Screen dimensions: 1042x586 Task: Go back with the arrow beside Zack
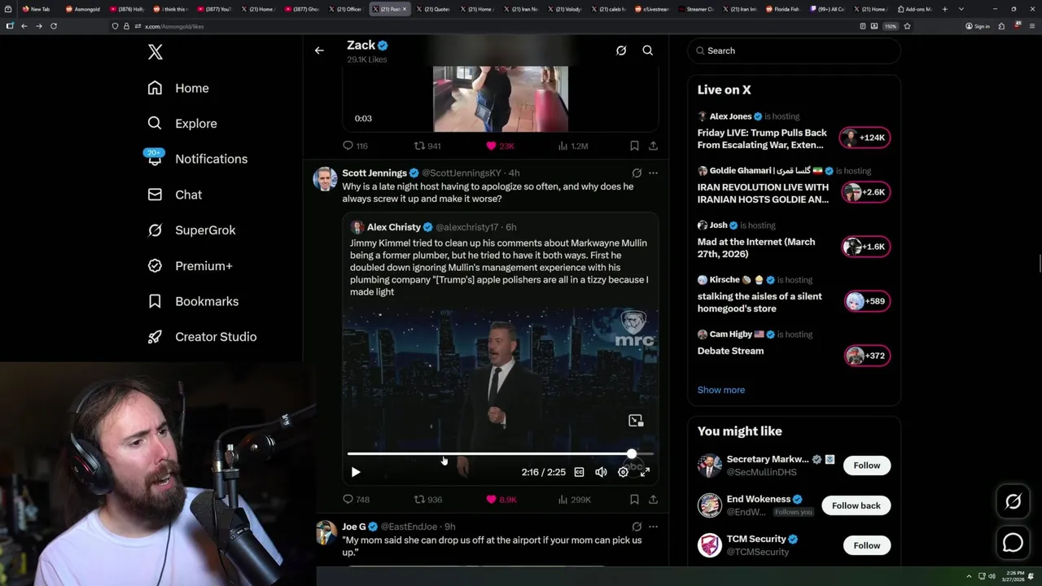coord(319,50)
